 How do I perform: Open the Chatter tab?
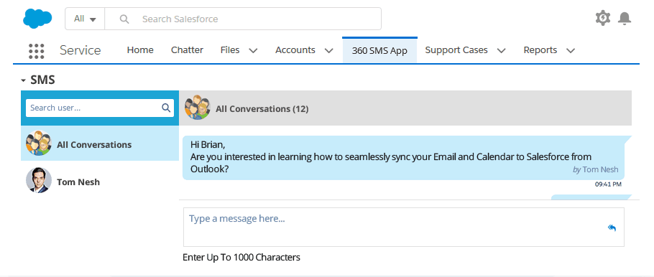187,50
